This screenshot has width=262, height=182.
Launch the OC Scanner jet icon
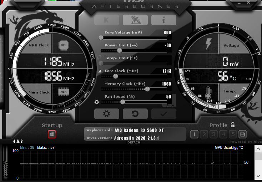pos(135,20)
